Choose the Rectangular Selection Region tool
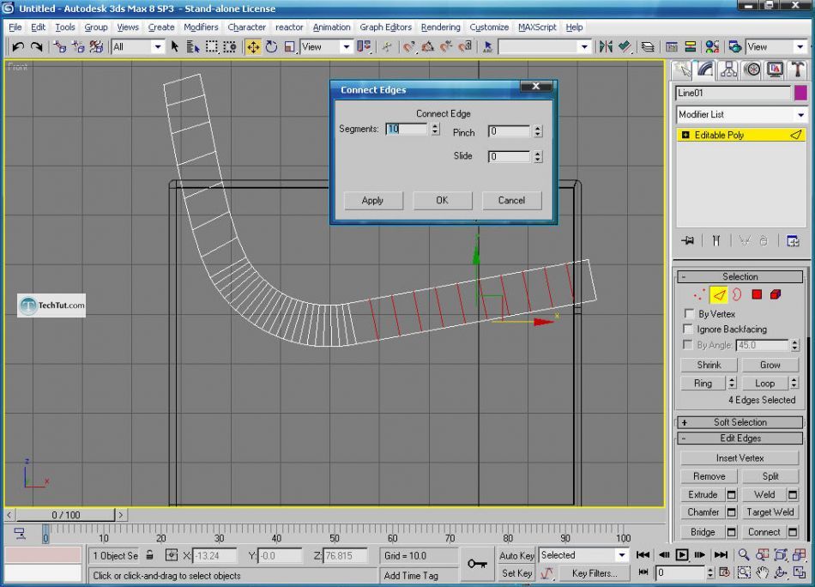Screen dimensions: 815x587 pyautogui.click(x=212, y=47)
